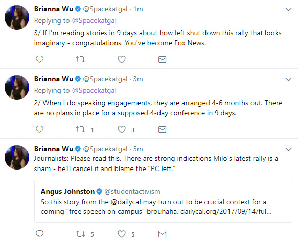This screenshot has width=298, height=242.
Task: Message the 2/ speaking engagements tweet
Action: pos(163,130)
